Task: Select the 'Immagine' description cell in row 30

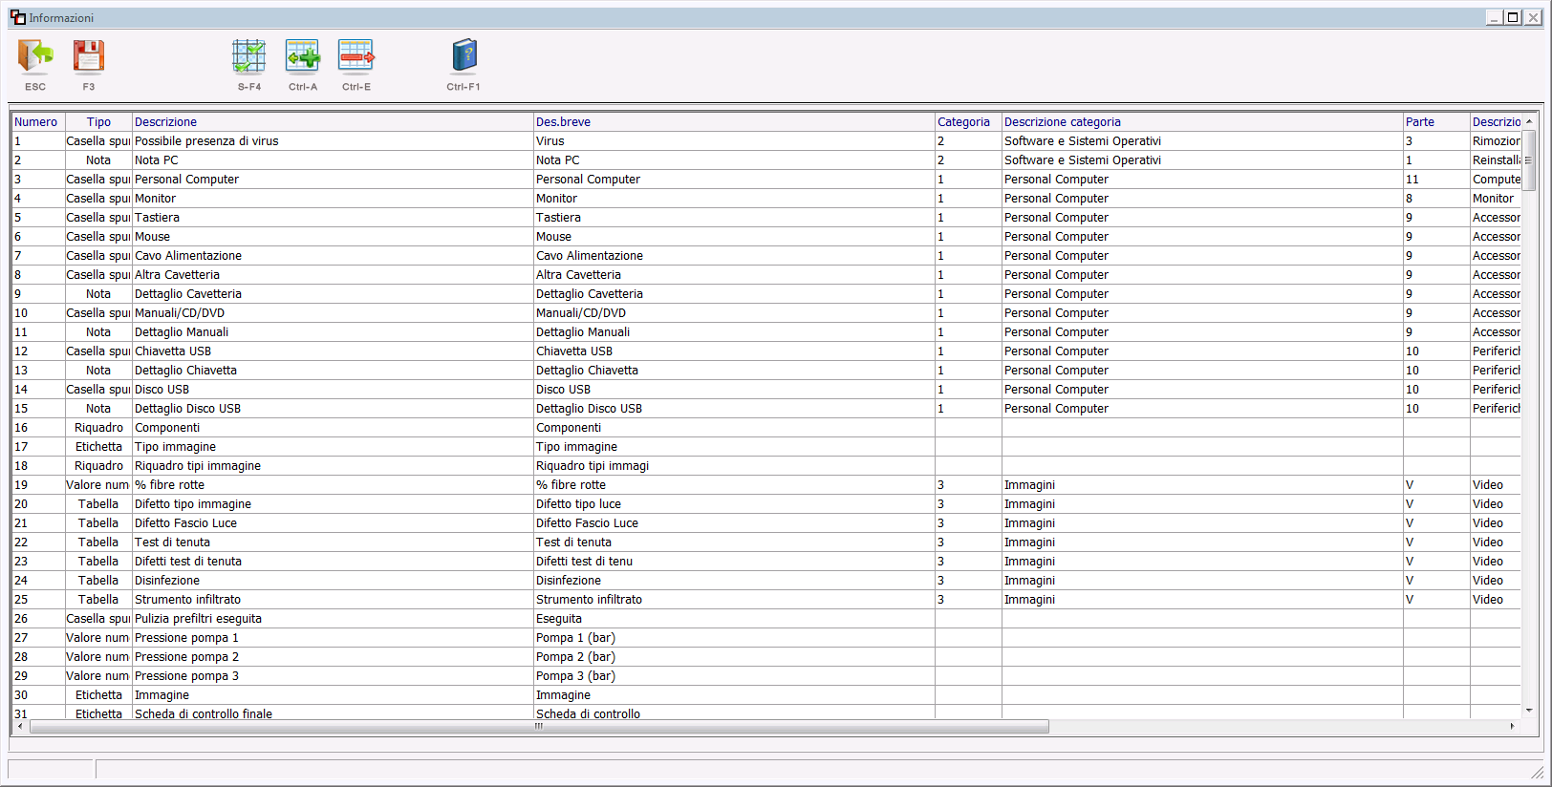Action: (333, 695)
